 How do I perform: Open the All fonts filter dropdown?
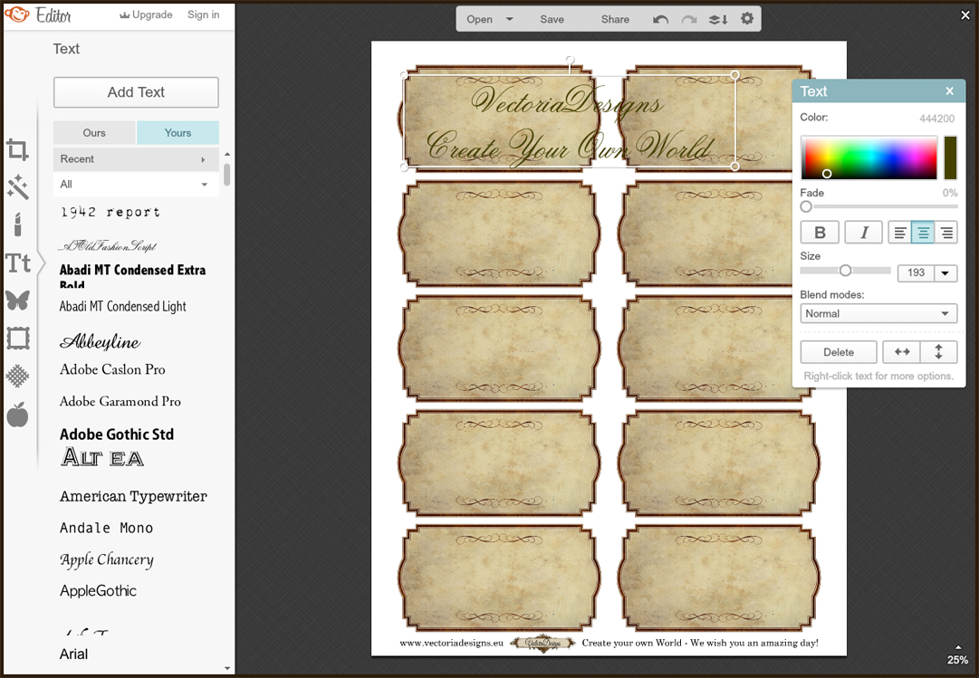coord(136,184)
